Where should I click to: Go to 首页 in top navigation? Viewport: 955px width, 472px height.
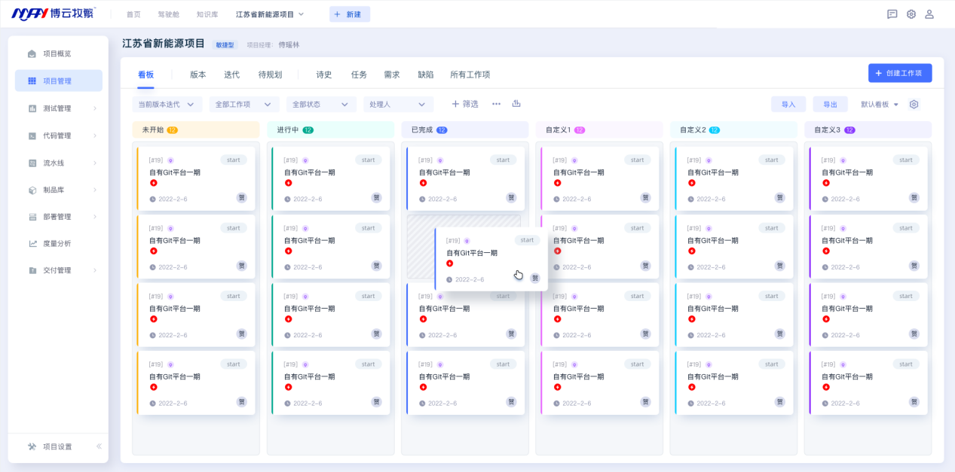click(x=133, y=14)
